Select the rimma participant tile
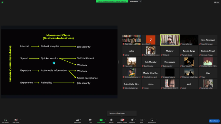 [x=151, y=84]
